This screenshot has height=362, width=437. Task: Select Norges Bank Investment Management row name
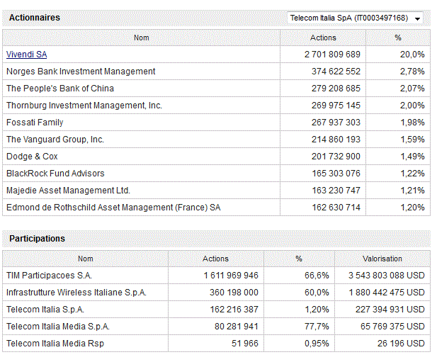click(x=81, y=72)
